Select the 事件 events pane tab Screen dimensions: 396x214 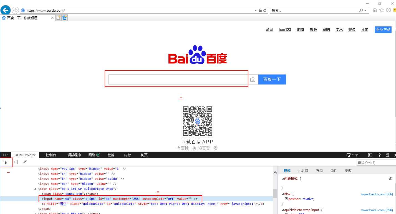[x=334, y=170]
